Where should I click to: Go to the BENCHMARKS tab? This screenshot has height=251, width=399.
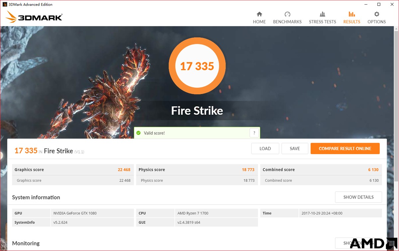coord(287,18)
